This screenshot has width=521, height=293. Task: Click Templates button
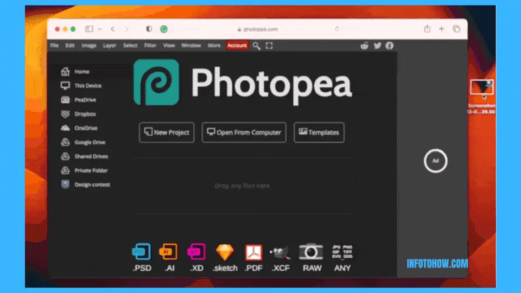[x=319, y=132]
